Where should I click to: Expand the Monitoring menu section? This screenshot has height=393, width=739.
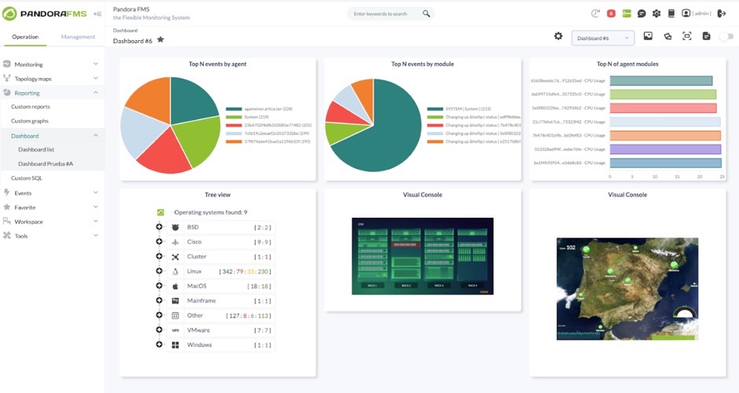(x=51, y=64)
